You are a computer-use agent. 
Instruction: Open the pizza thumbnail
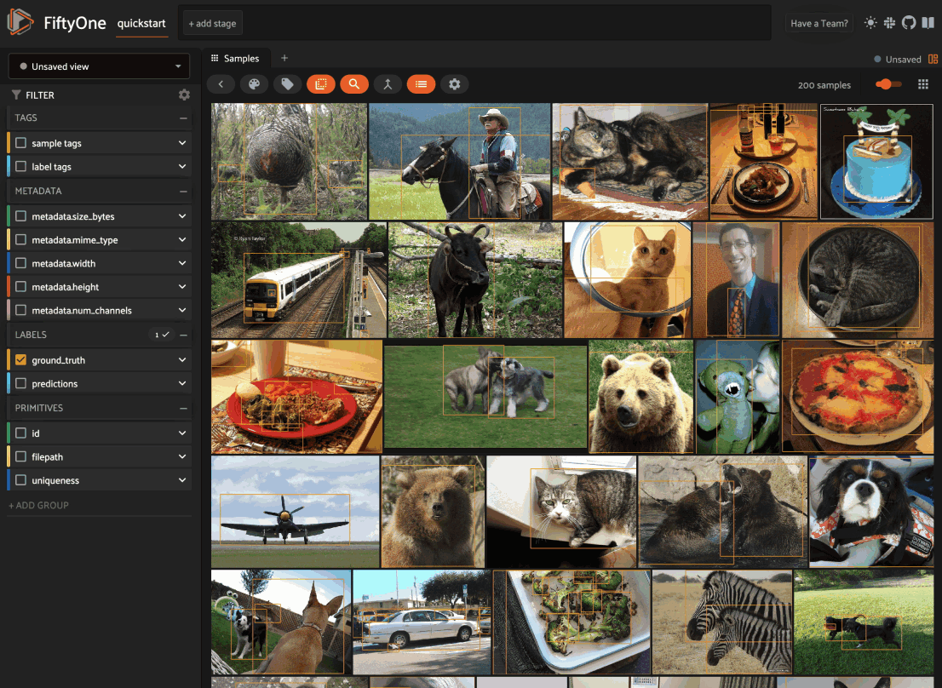tap(858, 396)
